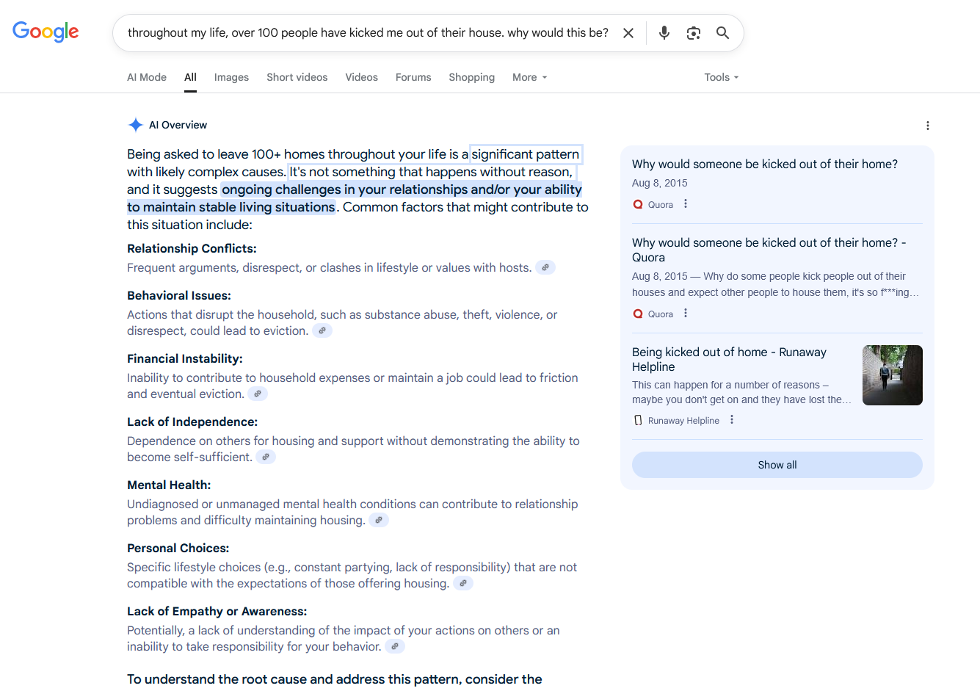The height and width of the screenshot is (691, 980).
Task: Click the 'Mental Health:' heading
Action: coord(169,485)
